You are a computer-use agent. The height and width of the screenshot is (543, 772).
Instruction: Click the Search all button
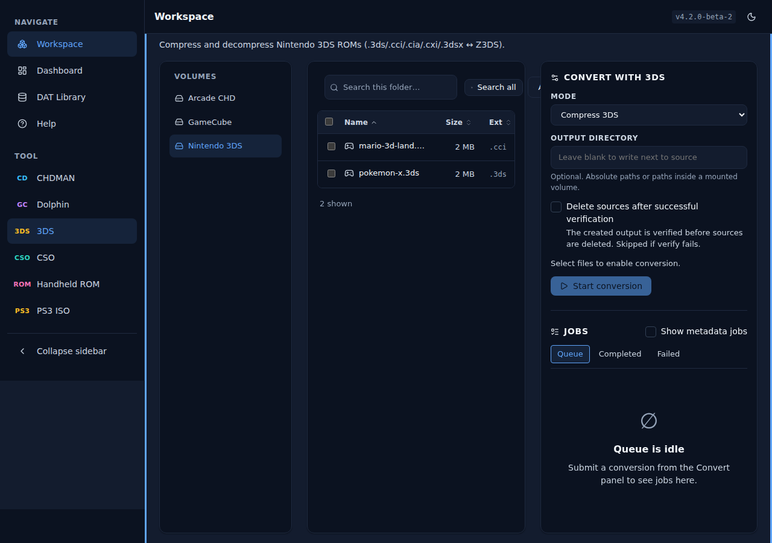tap(493, 87)
